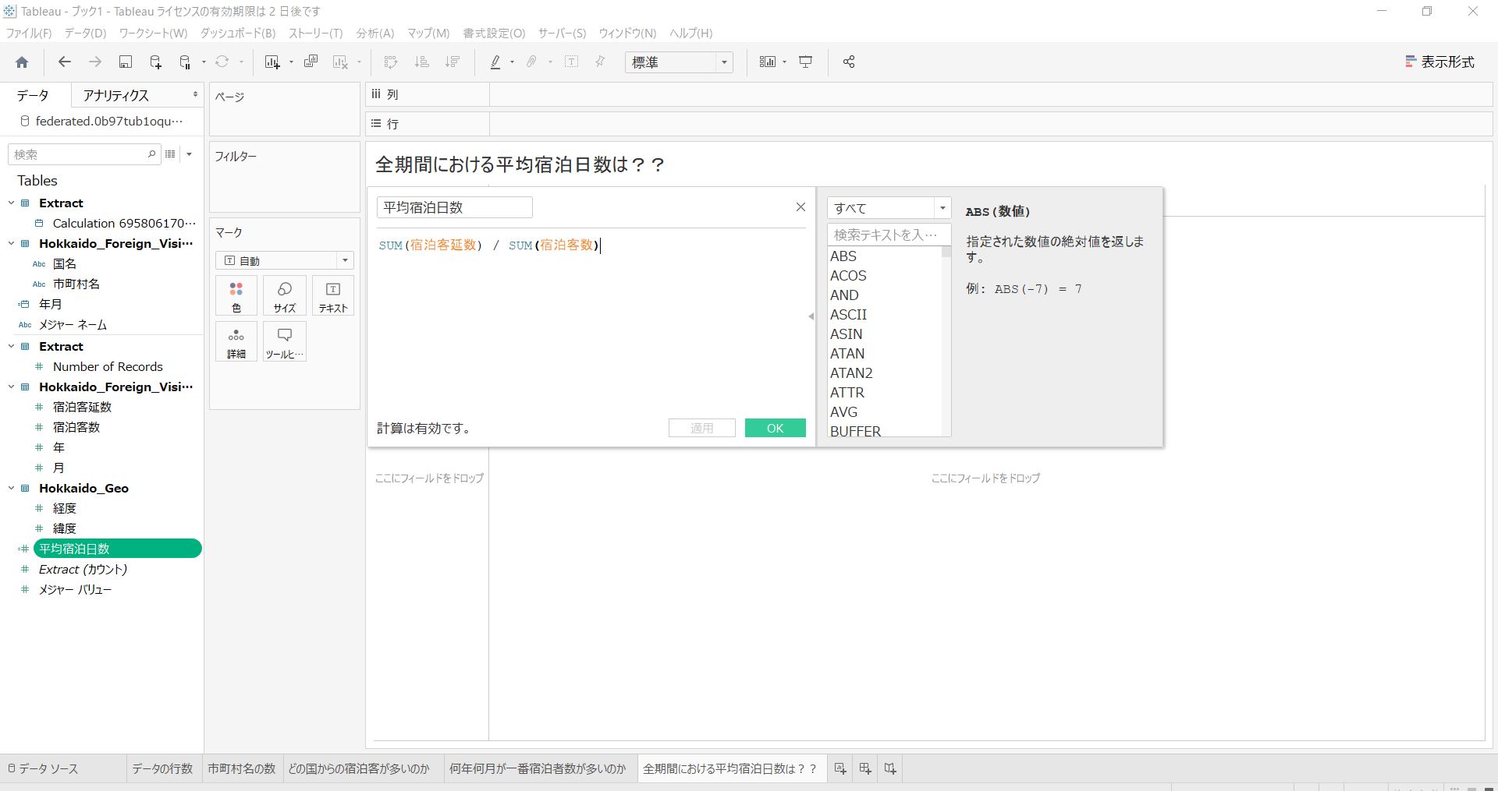The image size is (1498, 791).
Task: Click the fix axes pin icon
Action: click(x=600, y=62)
